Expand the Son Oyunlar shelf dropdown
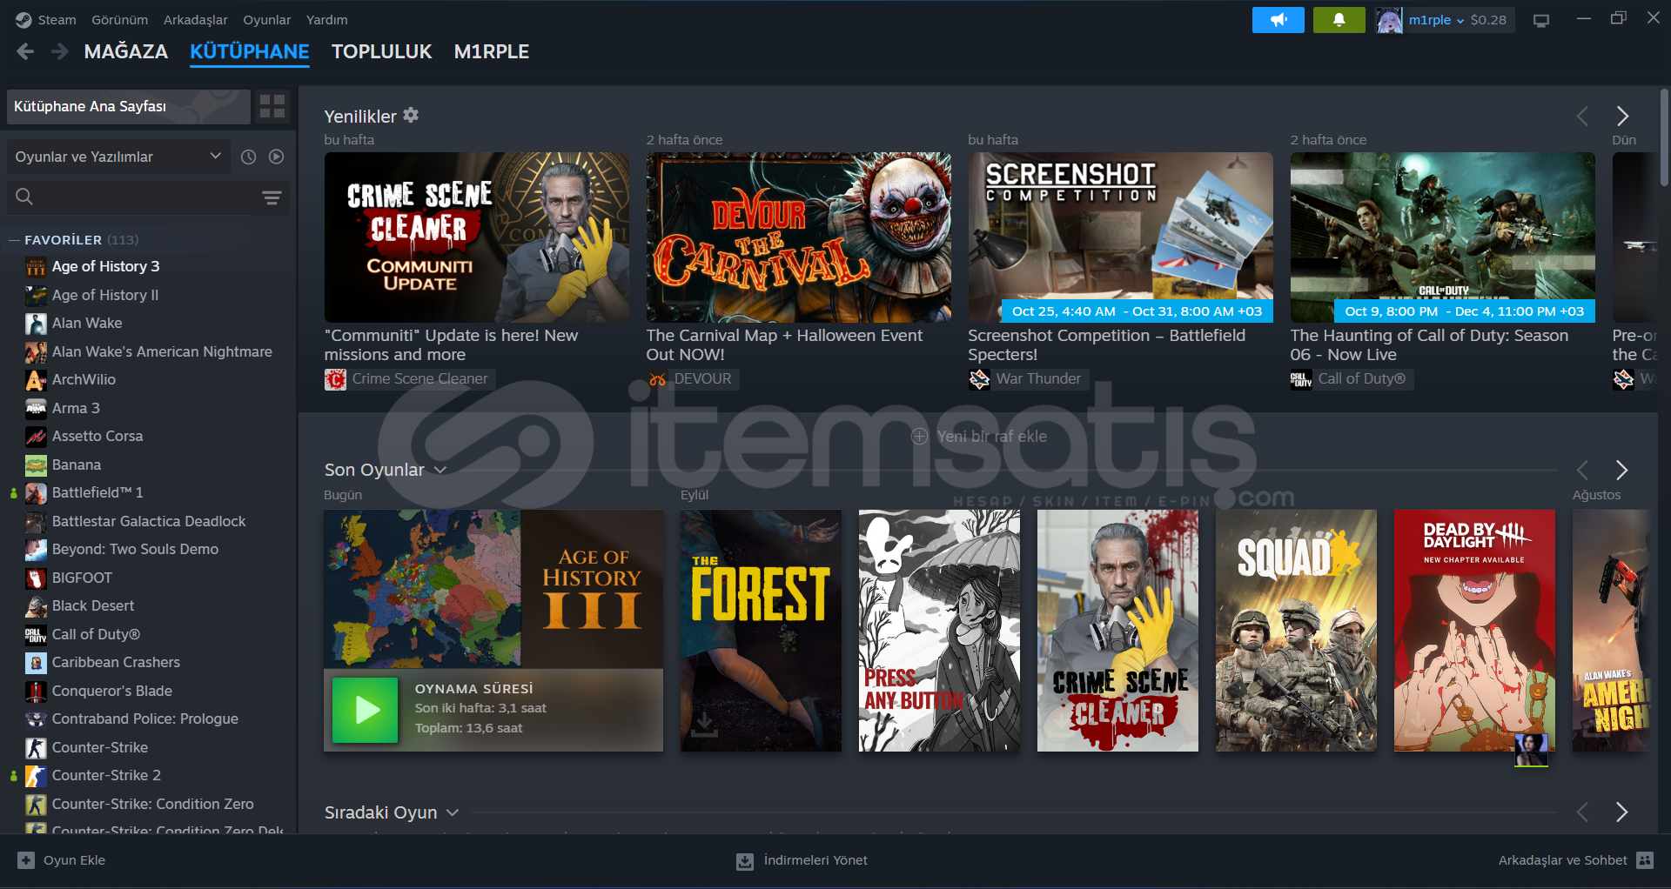This screenshot has width=1671, height=889. point(440,470)
